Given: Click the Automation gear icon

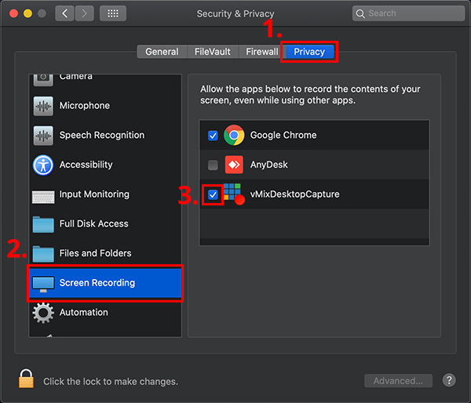Looking at the screenshot, I should [43, 312].
